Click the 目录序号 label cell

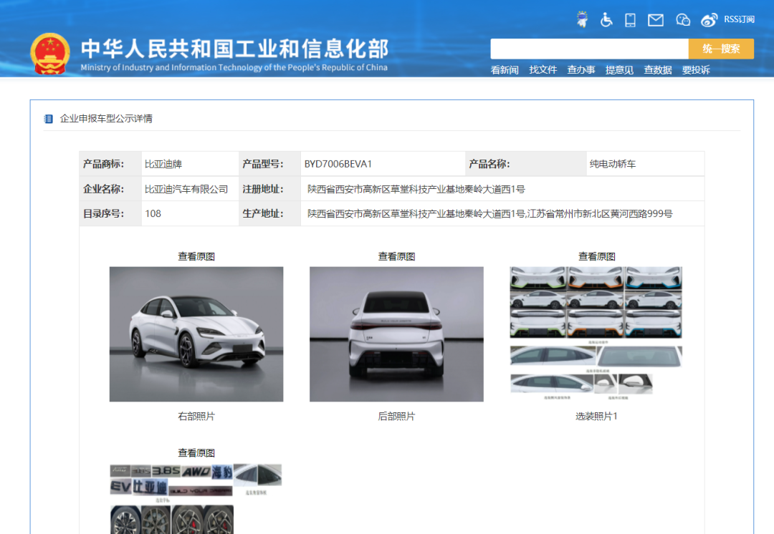pos(110,213)
